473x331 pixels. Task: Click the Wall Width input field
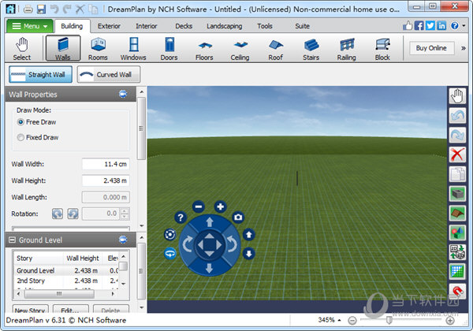click(105, 164)
